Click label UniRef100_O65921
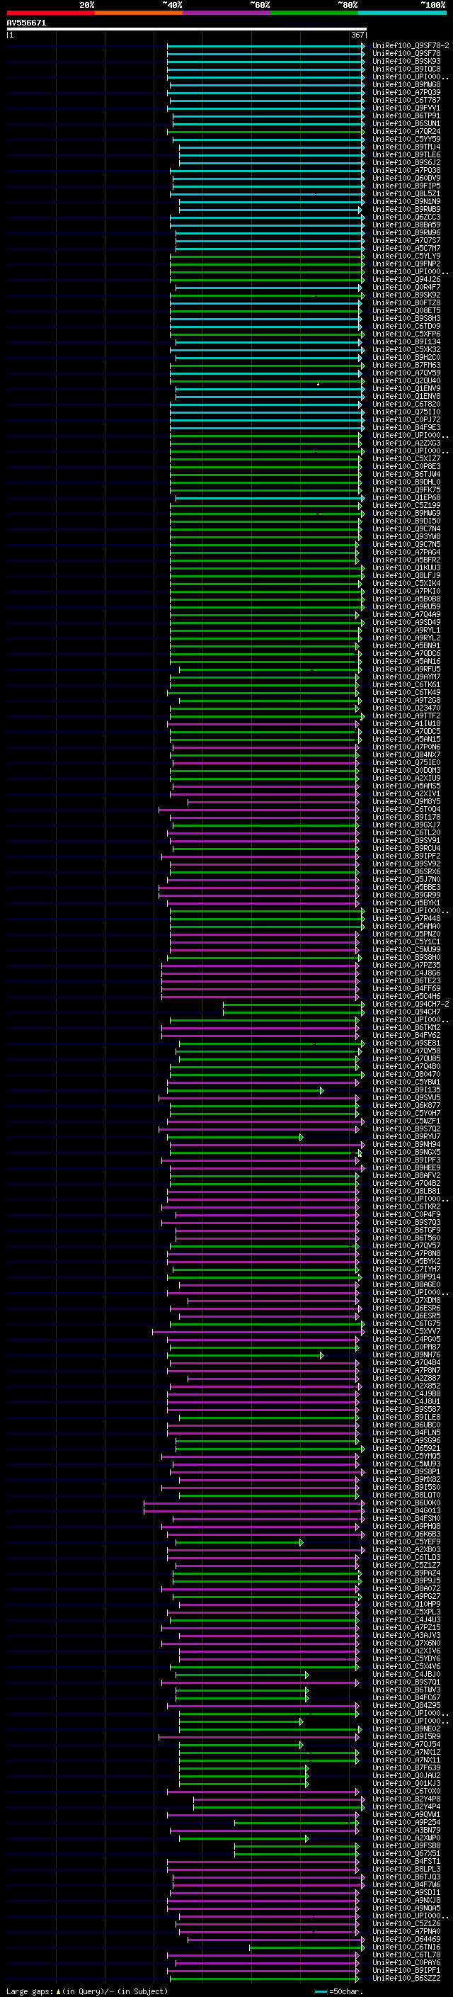This screenshot has height=1997, width=453. point(406,1448)
